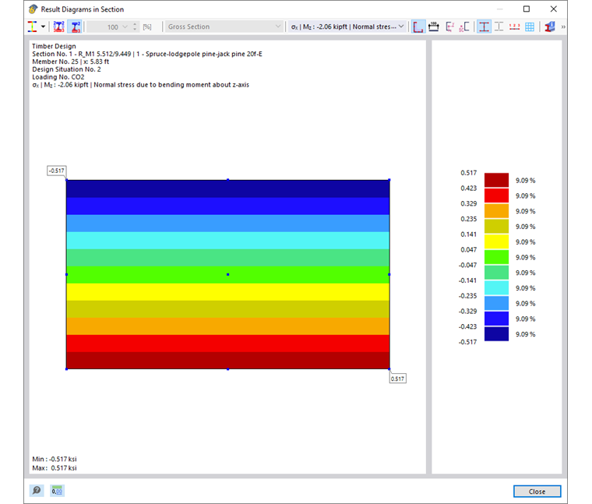Click the 'Member No. 25 | x: 5.83 ft' line
592x504 pixels.
point(71,62)
